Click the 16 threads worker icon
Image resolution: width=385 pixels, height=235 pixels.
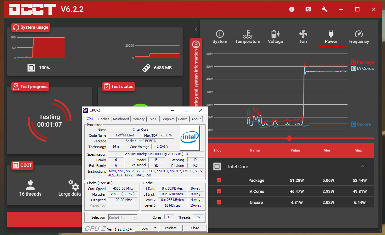[x=30, y=184]
